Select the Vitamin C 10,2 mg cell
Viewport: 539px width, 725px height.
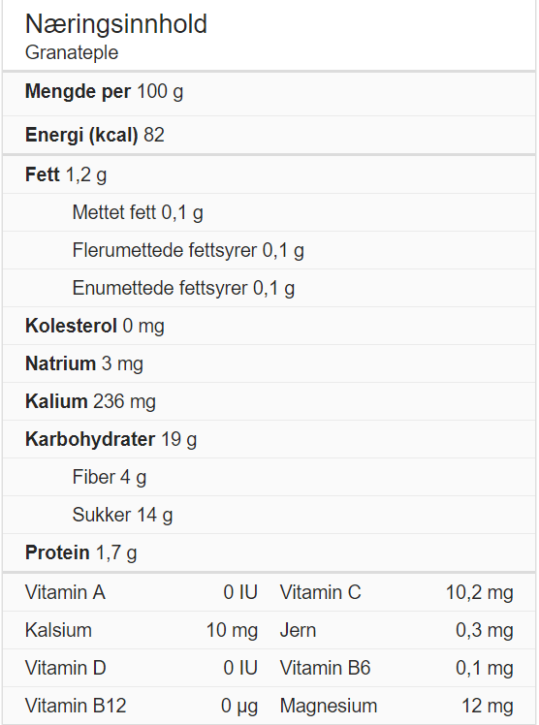point(396,593)
